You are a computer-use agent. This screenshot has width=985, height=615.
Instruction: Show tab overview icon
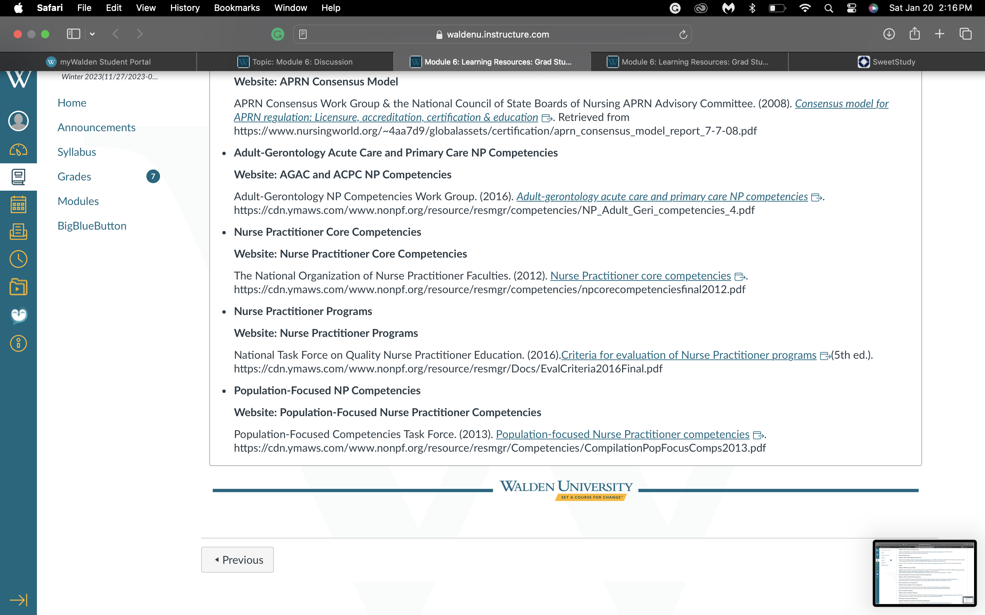click(x=966, y=34)
